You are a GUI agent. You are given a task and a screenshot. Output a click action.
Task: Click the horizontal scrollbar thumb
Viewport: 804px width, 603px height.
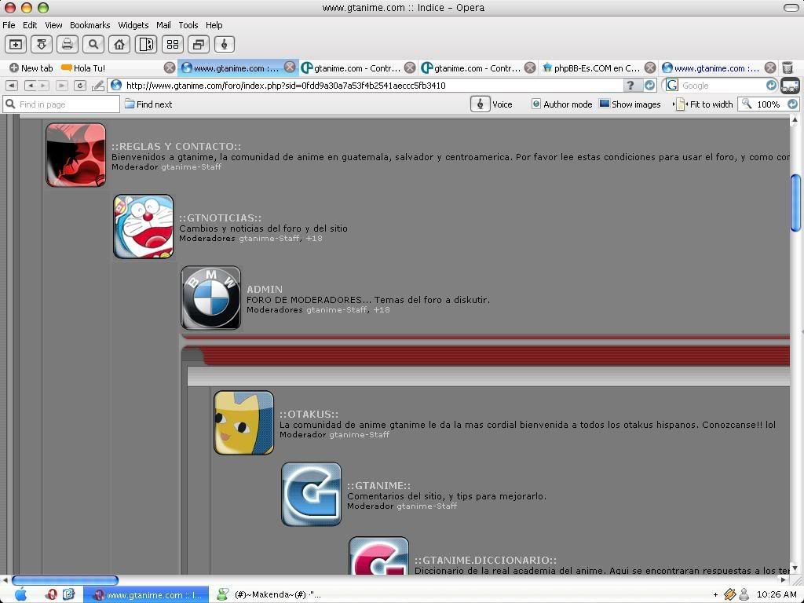[x=65, y=580]
